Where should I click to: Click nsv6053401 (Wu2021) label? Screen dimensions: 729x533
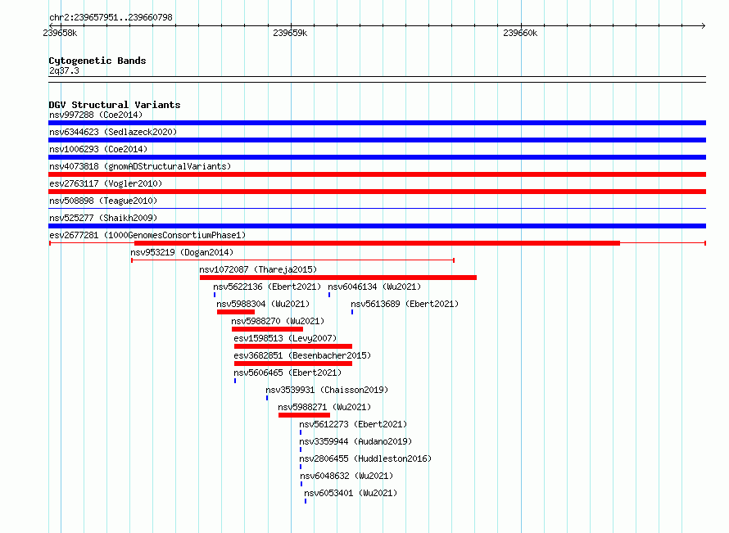pyautogui.click(x=351, y=493)
